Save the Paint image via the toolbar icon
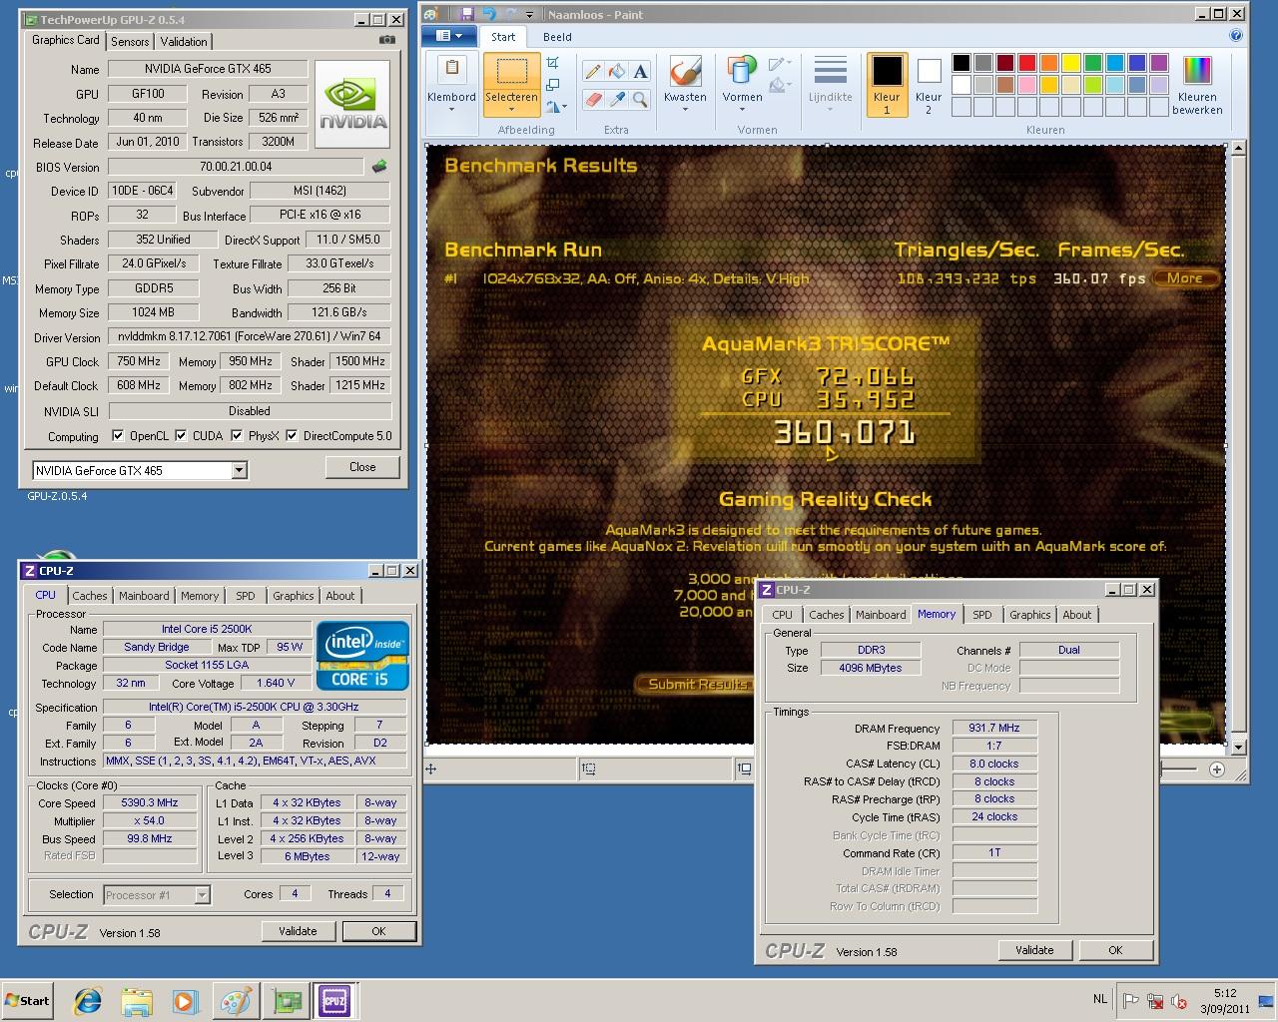The image size is (1278, 1022). pos(466,14)
